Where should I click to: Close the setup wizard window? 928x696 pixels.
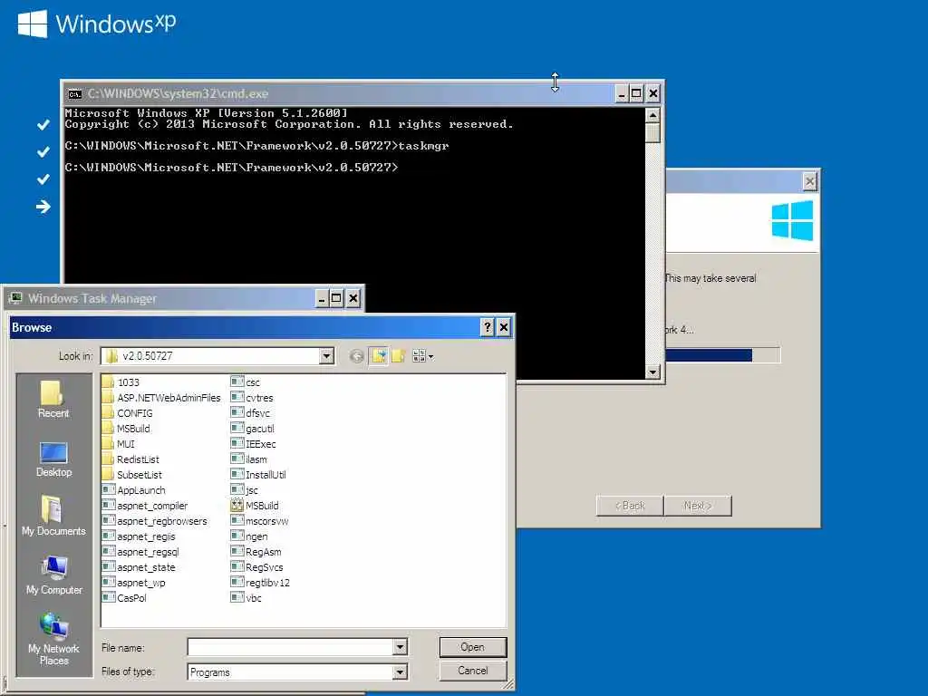809,180
